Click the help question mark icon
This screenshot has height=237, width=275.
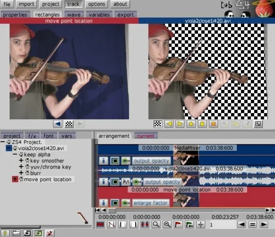pos(6,233)
